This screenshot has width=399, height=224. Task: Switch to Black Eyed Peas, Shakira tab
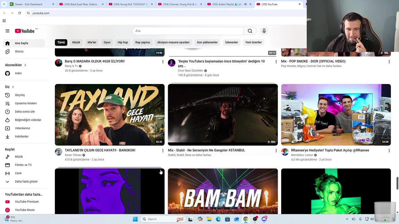[81, 4]
